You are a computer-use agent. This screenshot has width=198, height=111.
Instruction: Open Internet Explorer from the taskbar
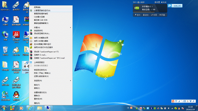pyautogui.click(x=30, y=108)
